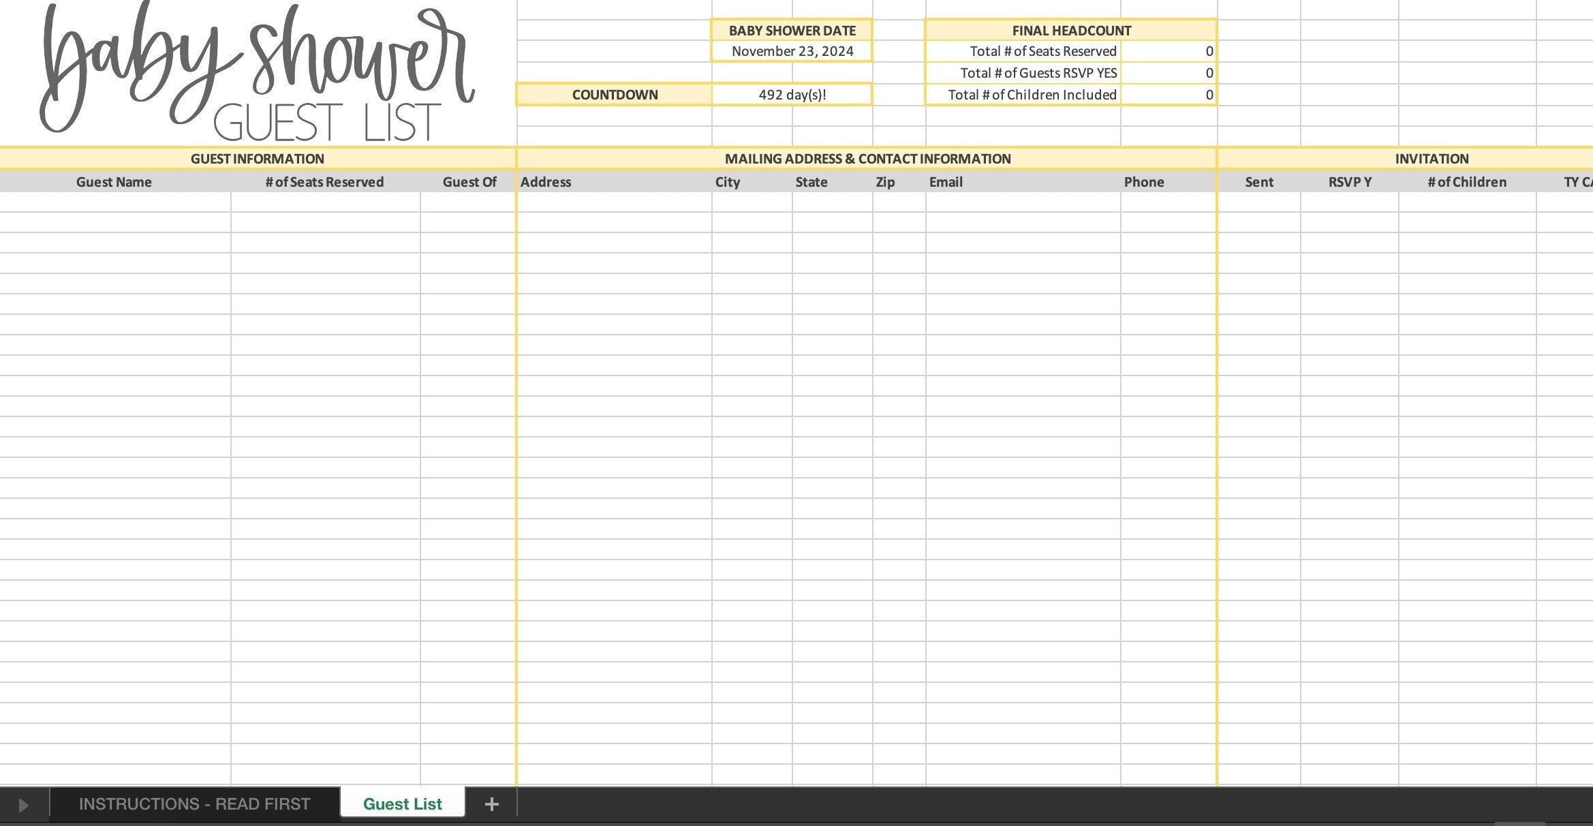
Task: Click the RSVP Y column header
Action: click(1349, 182)
